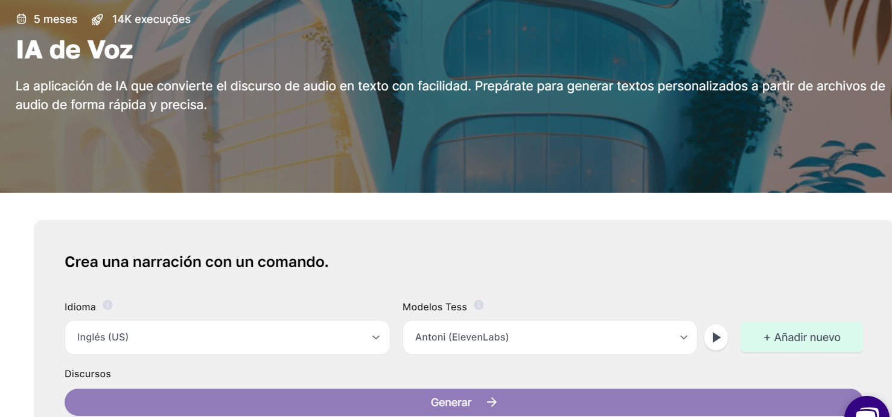Click the info icon next to Idioma
The image size is (892, 417).
[107, 305]
